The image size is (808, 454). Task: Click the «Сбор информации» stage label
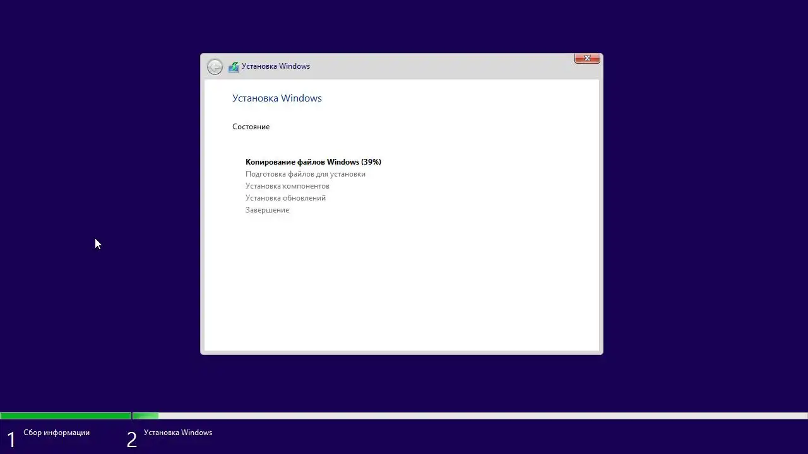(57, 433)
